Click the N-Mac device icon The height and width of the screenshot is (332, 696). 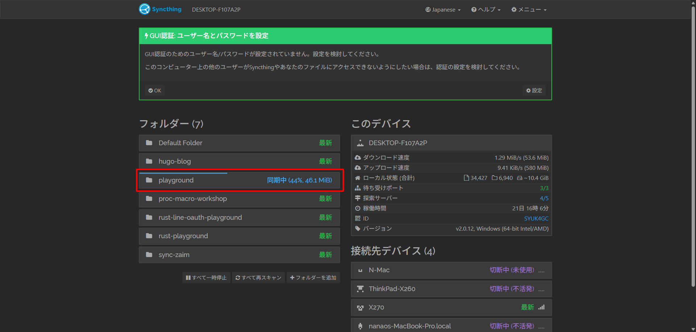tap(360, 270)
